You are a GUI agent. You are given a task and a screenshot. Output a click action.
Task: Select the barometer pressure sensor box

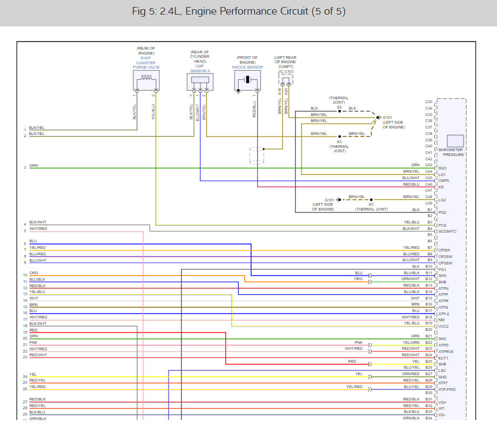455,141
